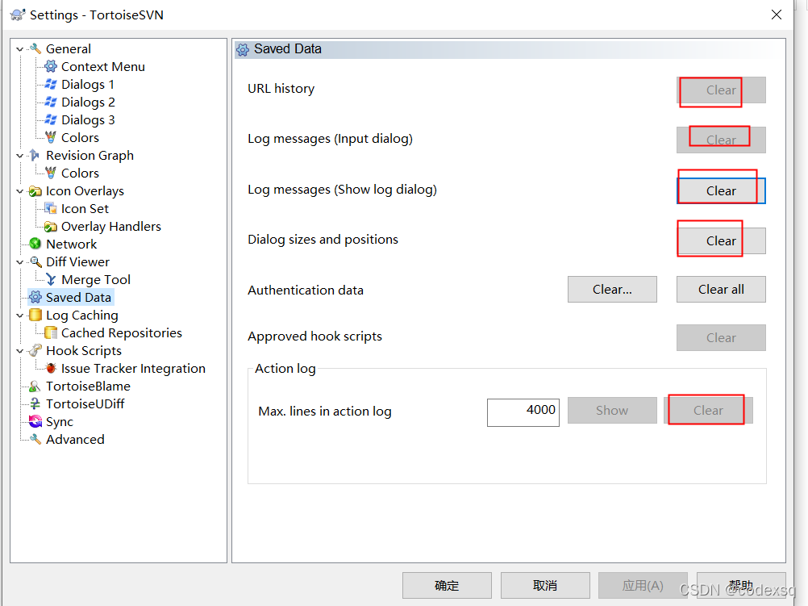
Task: Clear the URL history
Action: tap(721, 90)
